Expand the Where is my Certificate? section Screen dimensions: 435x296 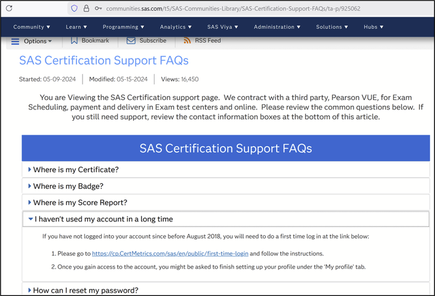point(226,170)
